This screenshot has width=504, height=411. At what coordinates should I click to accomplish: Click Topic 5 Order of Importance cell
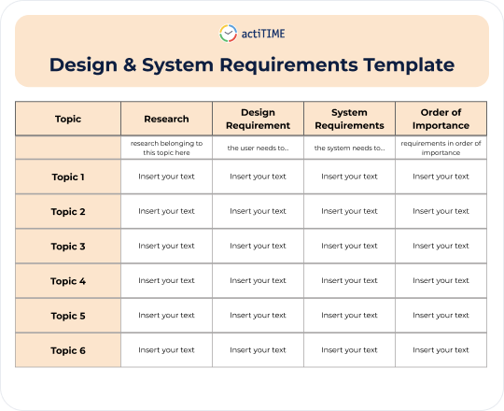coord(441,316)
